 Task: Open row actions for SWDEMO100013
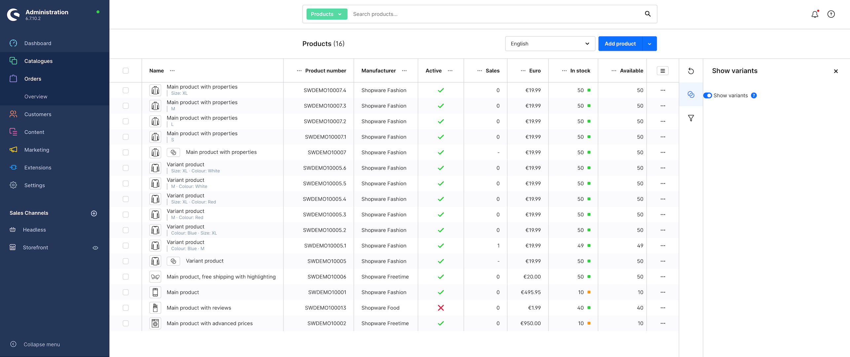[x=663, y=308]
